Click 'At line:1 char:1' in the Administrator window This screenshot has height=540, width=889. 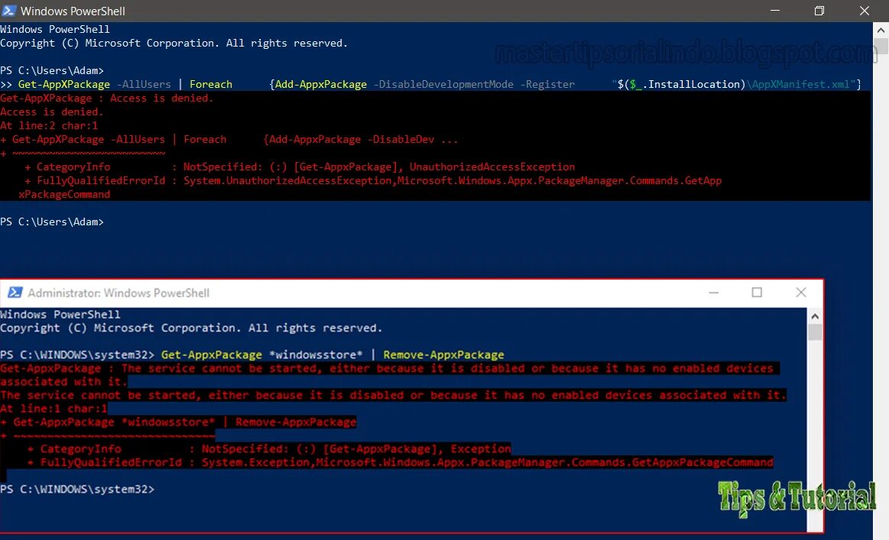[x=54, y=409]
